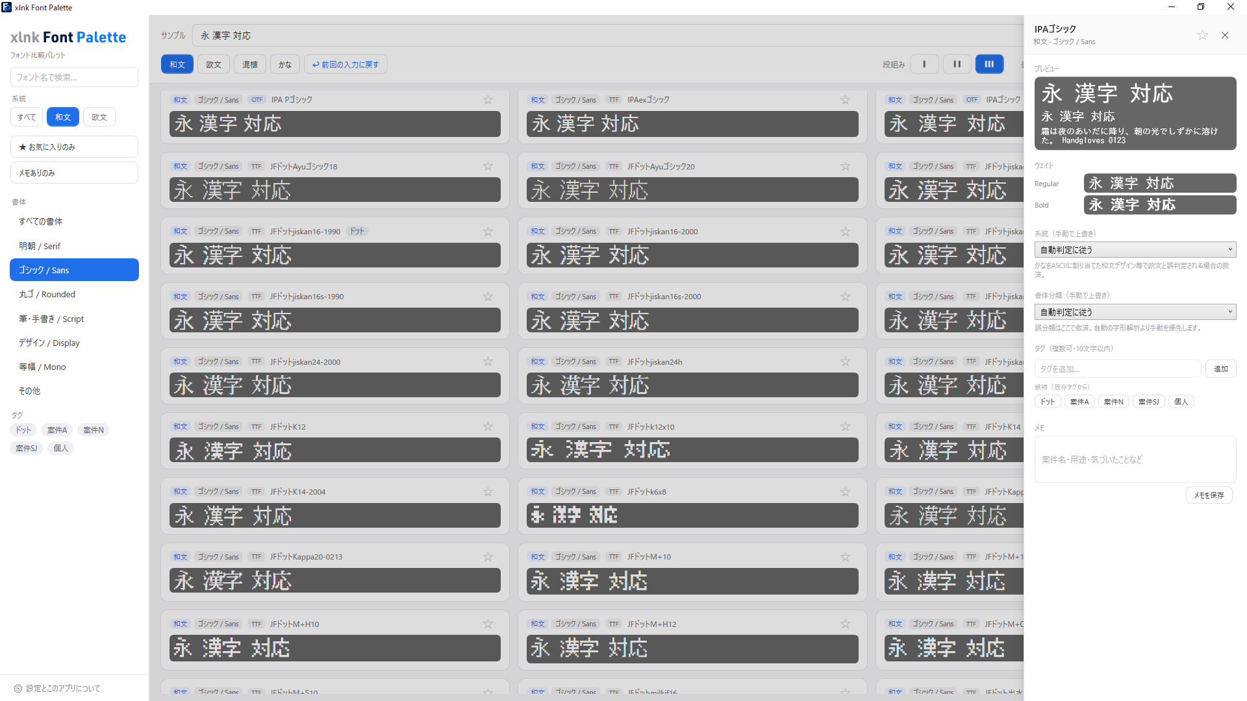The height and width of the screenshot is (701, 1247).
Task: Toggle the メモありのみ filter
Action: point(74,173)
